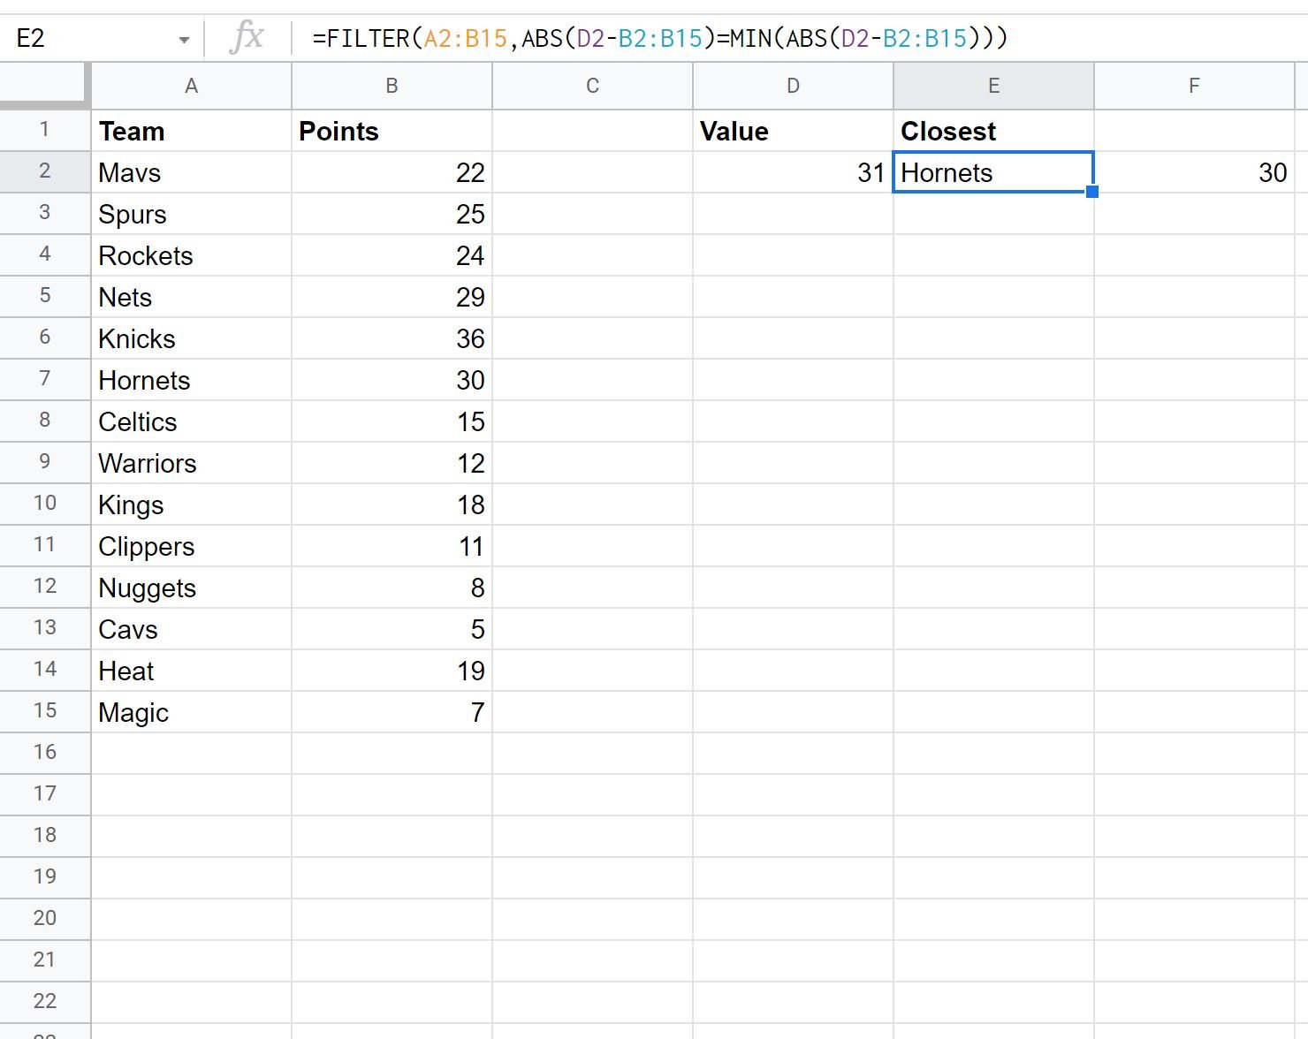Viewport: 1308px width, 1039px height.
Task: Select the Warriors cell
Action: coord(191,463)
